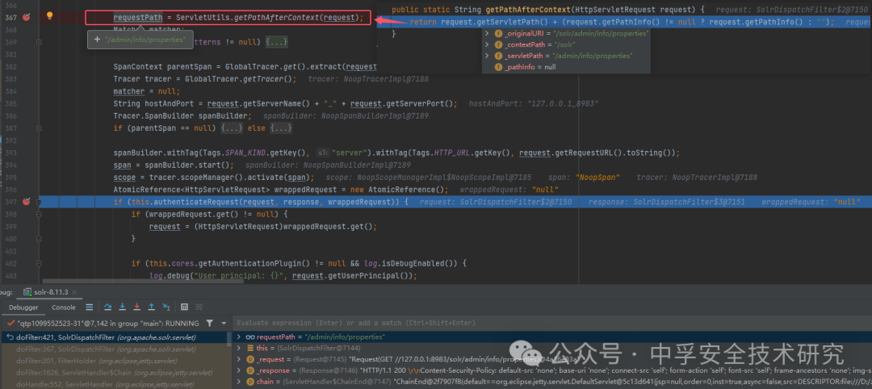Click the Step Into debugger icon
This screenshot has width=872, height=389.
coord(123,307)
